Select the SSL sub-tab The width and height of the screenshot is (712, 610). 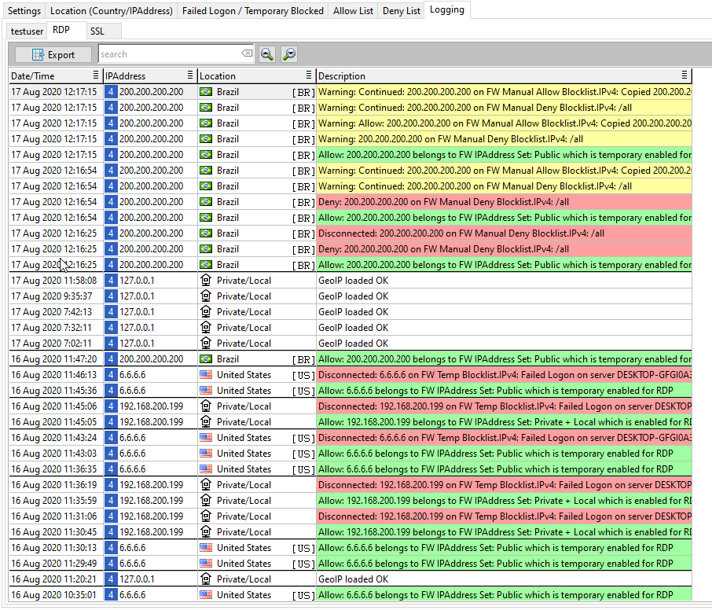[x=97, y=31]
